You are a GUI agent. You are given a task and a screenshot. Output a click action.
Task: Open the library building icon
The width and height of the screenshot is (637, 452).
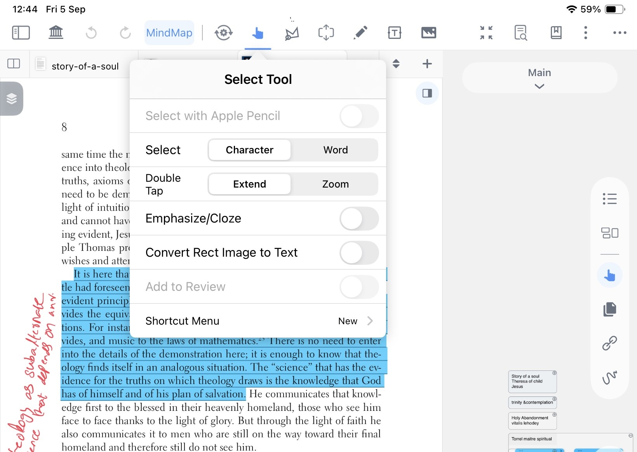56,33
